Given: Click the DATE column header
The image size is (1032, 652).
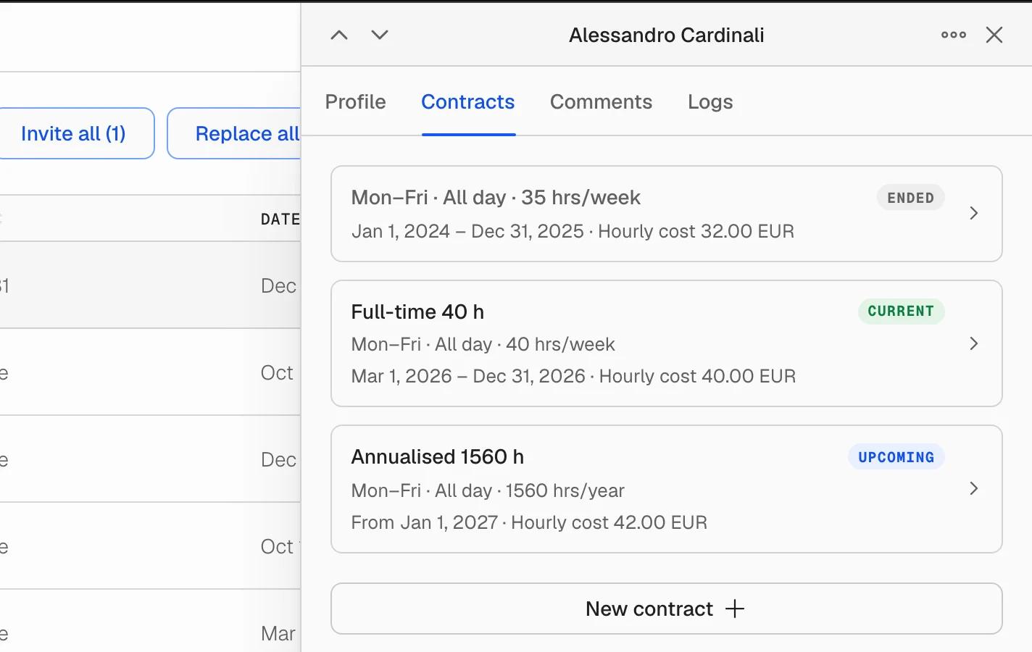Looking at the screenshot, I should [x=280, y=219].
